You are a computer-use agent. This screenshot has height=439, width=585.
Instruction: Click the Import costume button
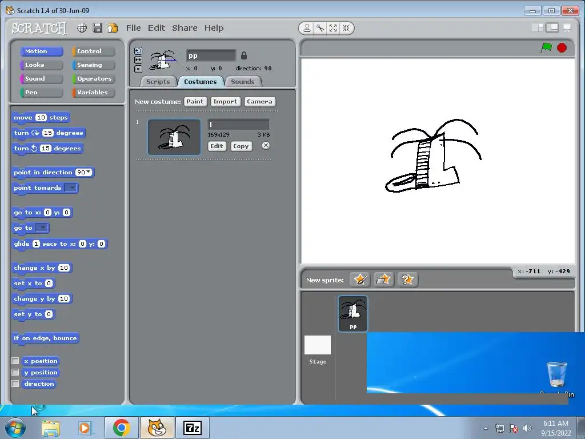click(225, 102)
